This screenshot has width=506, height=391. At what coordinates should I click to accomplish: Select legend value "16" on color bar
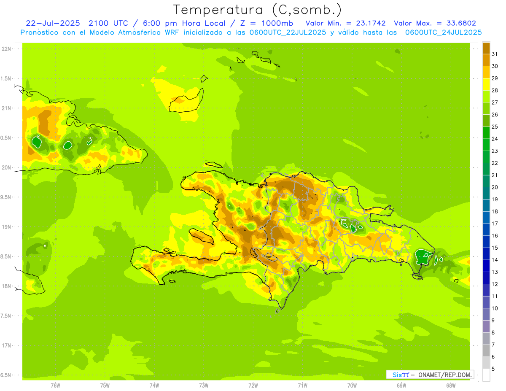(x=495, y=236)
